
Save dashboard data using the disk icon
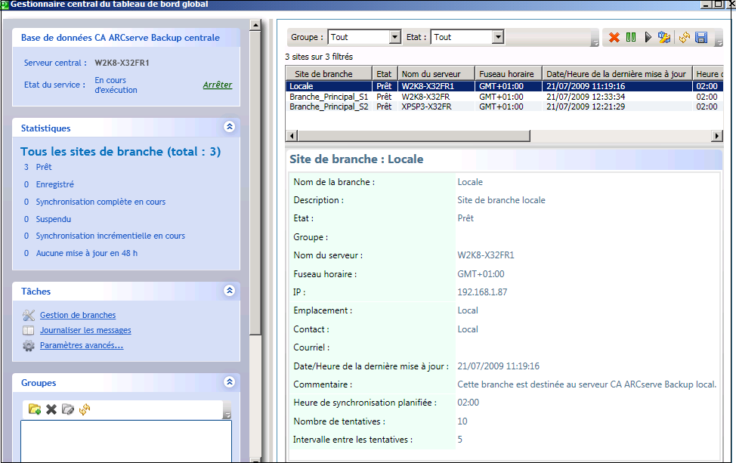point(701,36)
